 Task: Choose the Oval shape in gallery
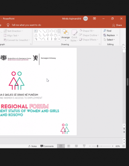[52, 31]
